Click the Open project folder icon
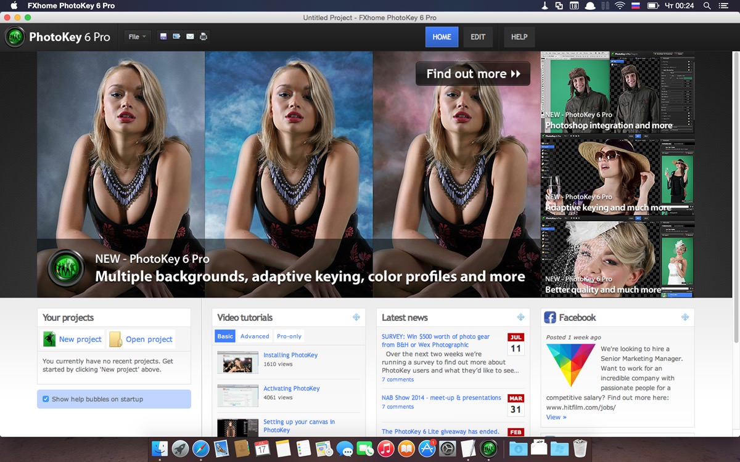Image resolution: width=740 pixels, height=462 pixels. [115, 339]
